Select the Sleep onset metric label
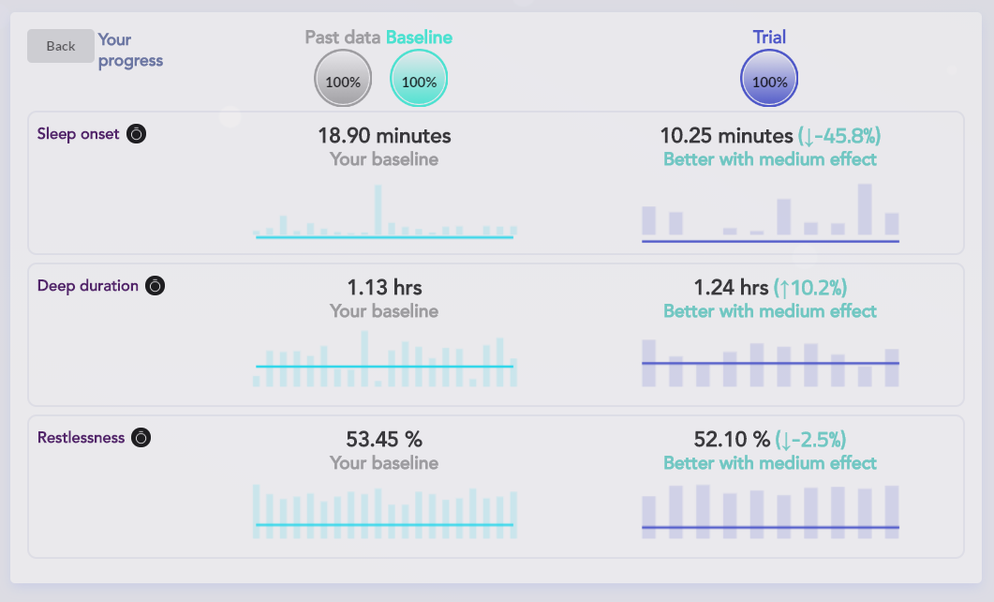 pos(79,134)
